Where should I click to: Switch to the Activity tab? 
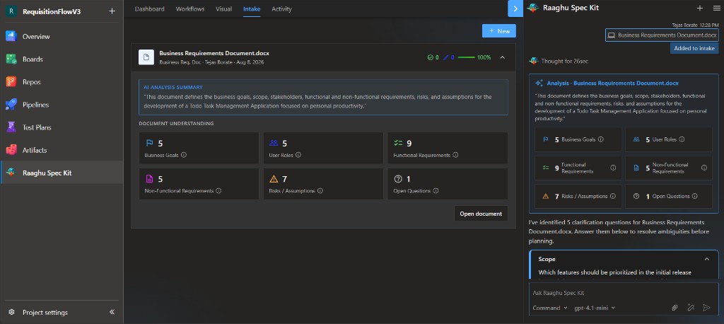pyautogui.click(x=281, y=8)
